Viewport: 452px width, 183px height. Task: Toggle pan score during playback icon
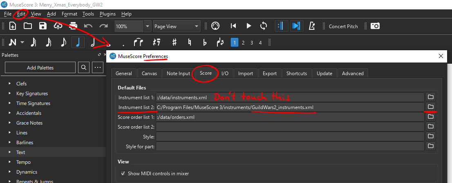(x=296, y=26)
